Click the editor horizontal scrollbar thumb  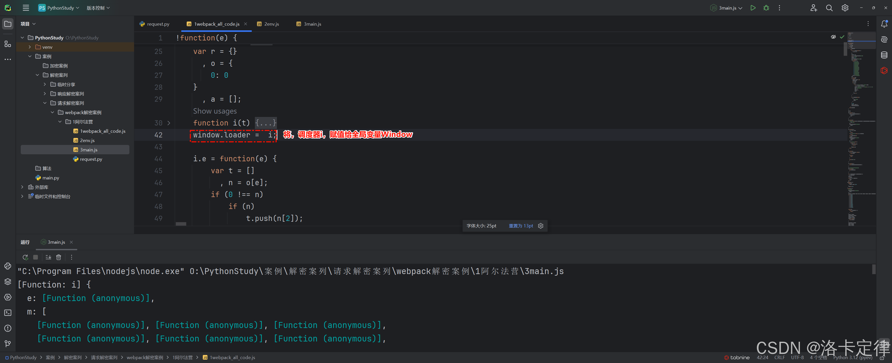[x=181, y=224]
